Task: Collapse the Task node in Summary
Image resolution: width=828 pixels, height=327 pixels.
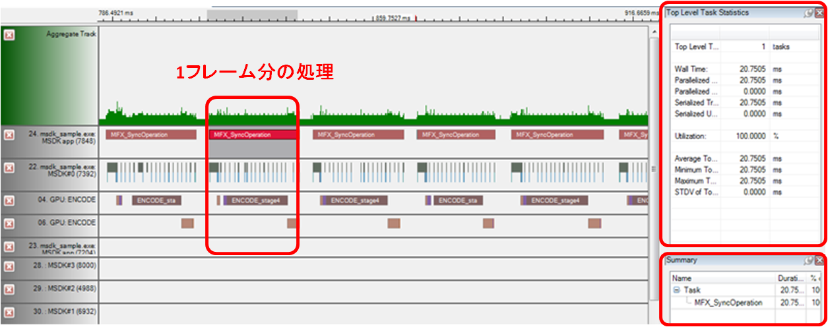Action: [676, 290]
